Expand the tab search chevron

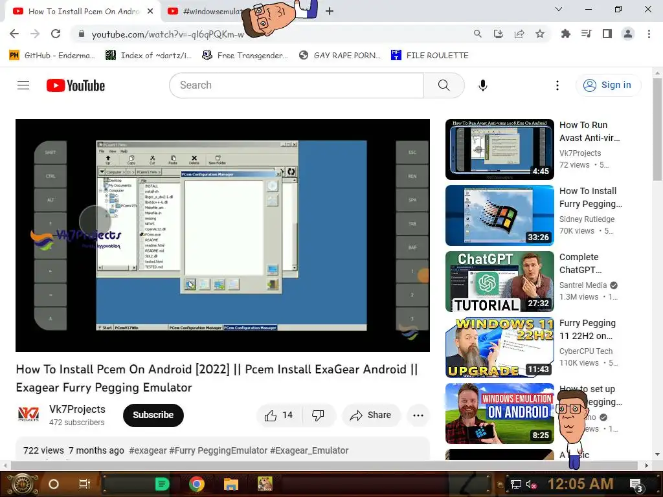coord(559,9)
